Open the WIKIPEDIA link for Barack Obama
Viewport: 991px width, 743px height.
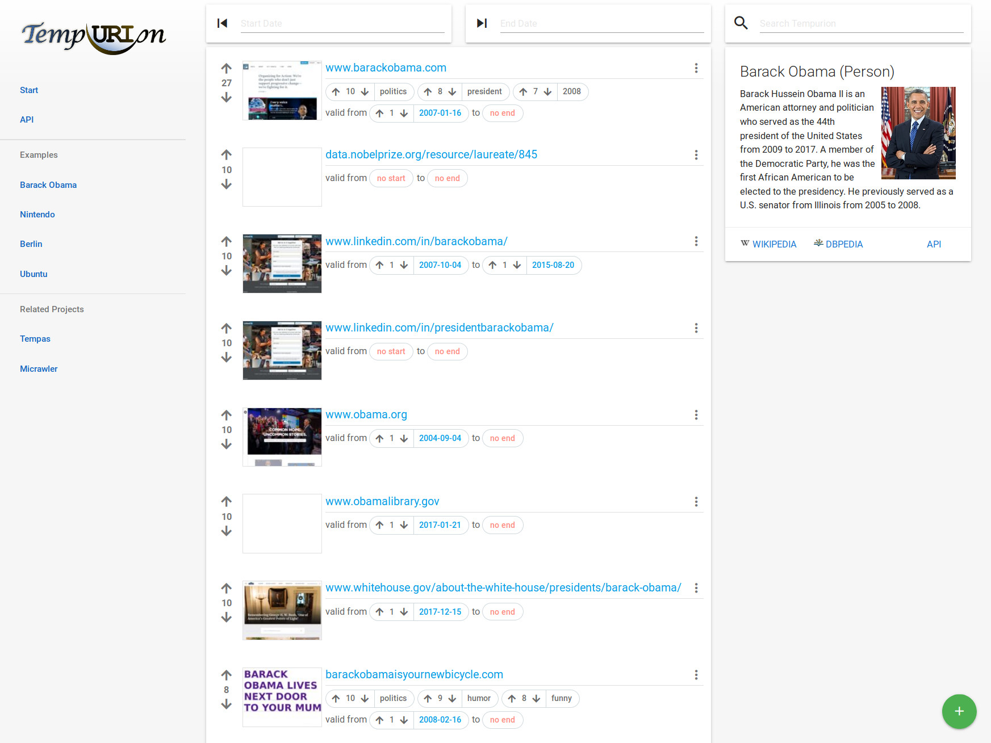pyautogui.click(x=768, y=244)
